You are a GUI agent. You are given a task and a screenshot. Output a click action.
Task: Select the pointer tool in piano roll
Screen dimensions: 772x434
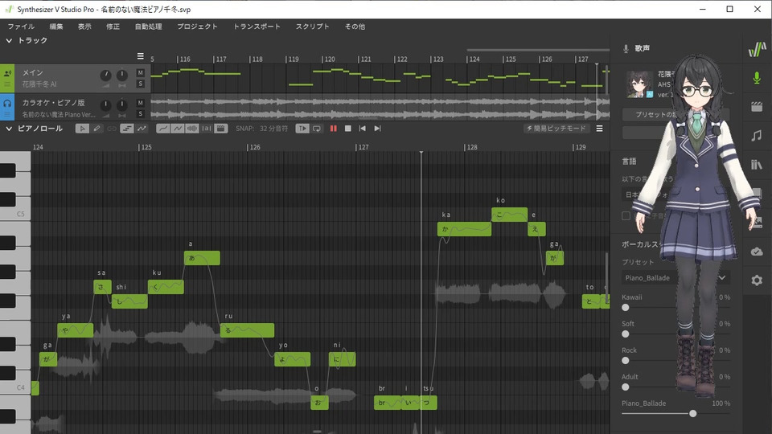[x=82, y=129]
